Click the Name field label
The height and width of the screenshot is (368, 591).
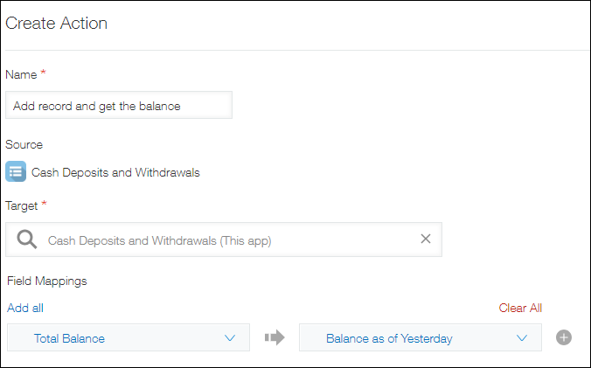pyautogui.click(x=21, y=74)
